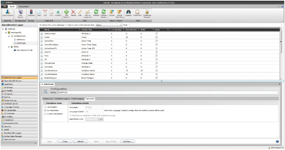Toggle Wrap checkbox for AckComment row
Screen dimensions: 285x150
[156, 34]
